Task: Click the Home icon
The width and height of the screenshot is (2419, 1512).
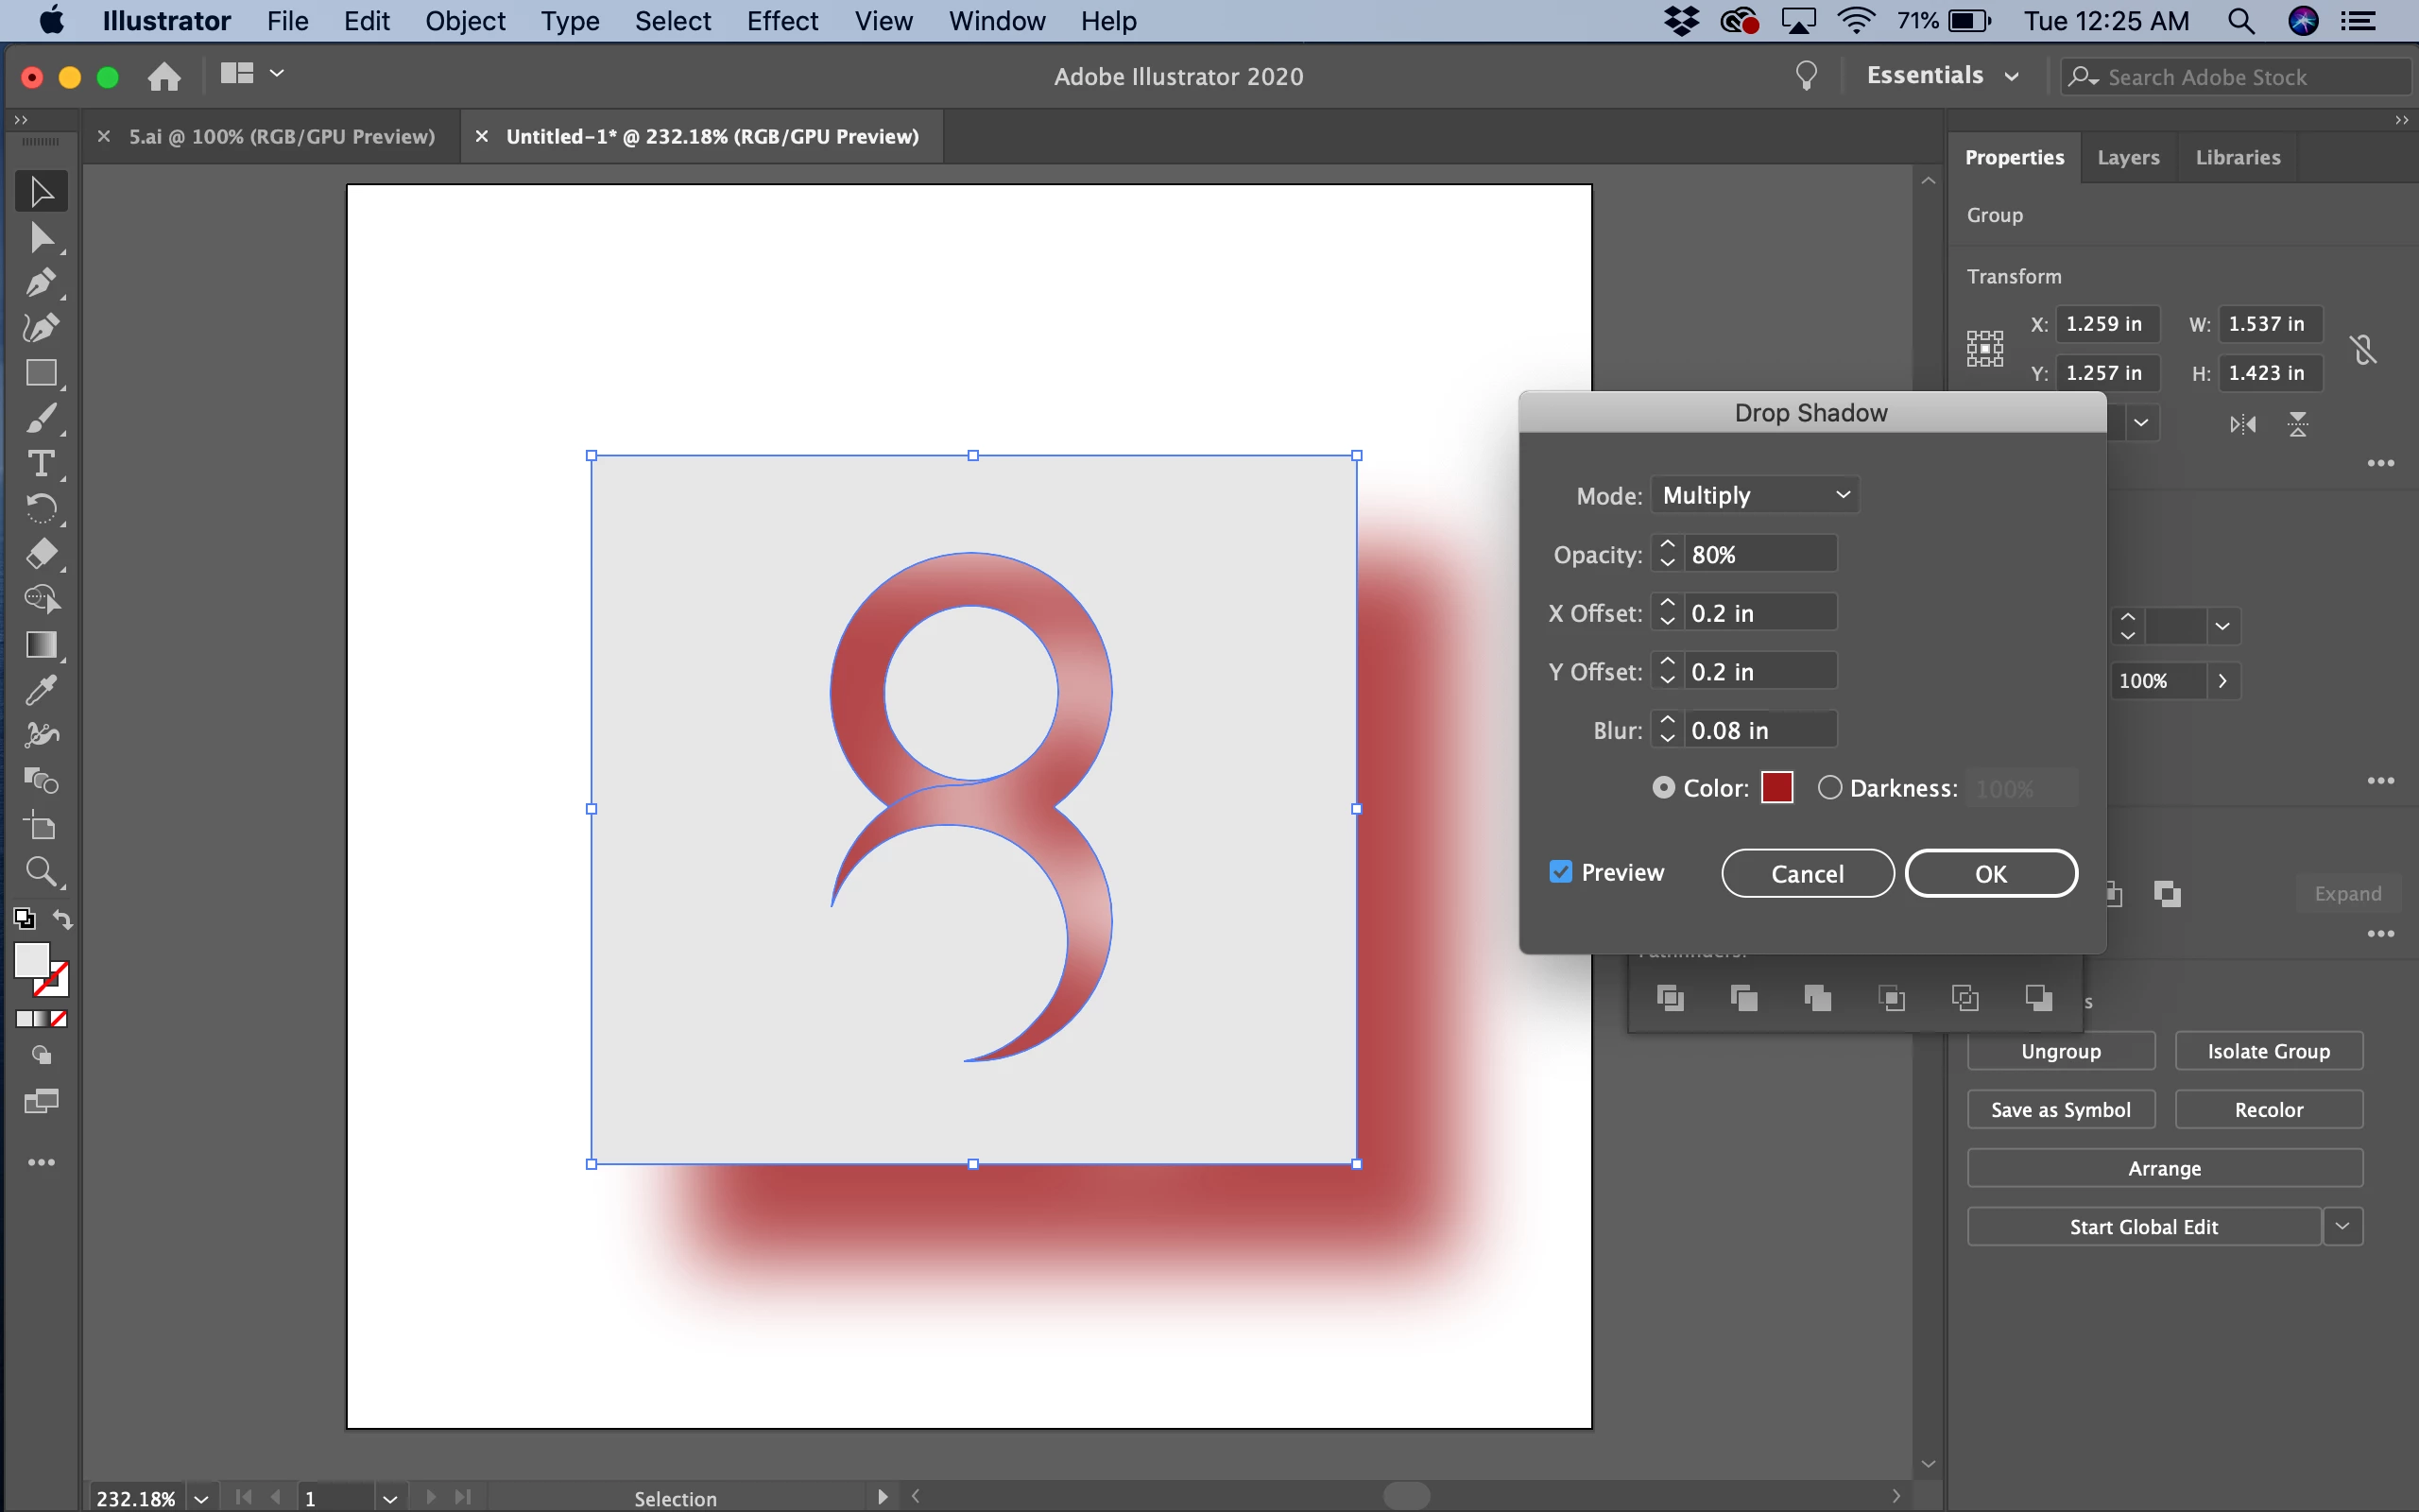Action: click(x=163, y=76)
